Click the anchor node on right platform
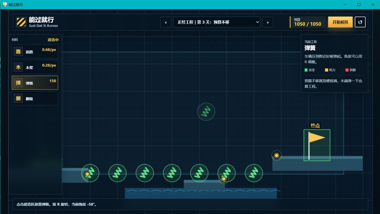The image size is (380, 214). coord(277,155)
